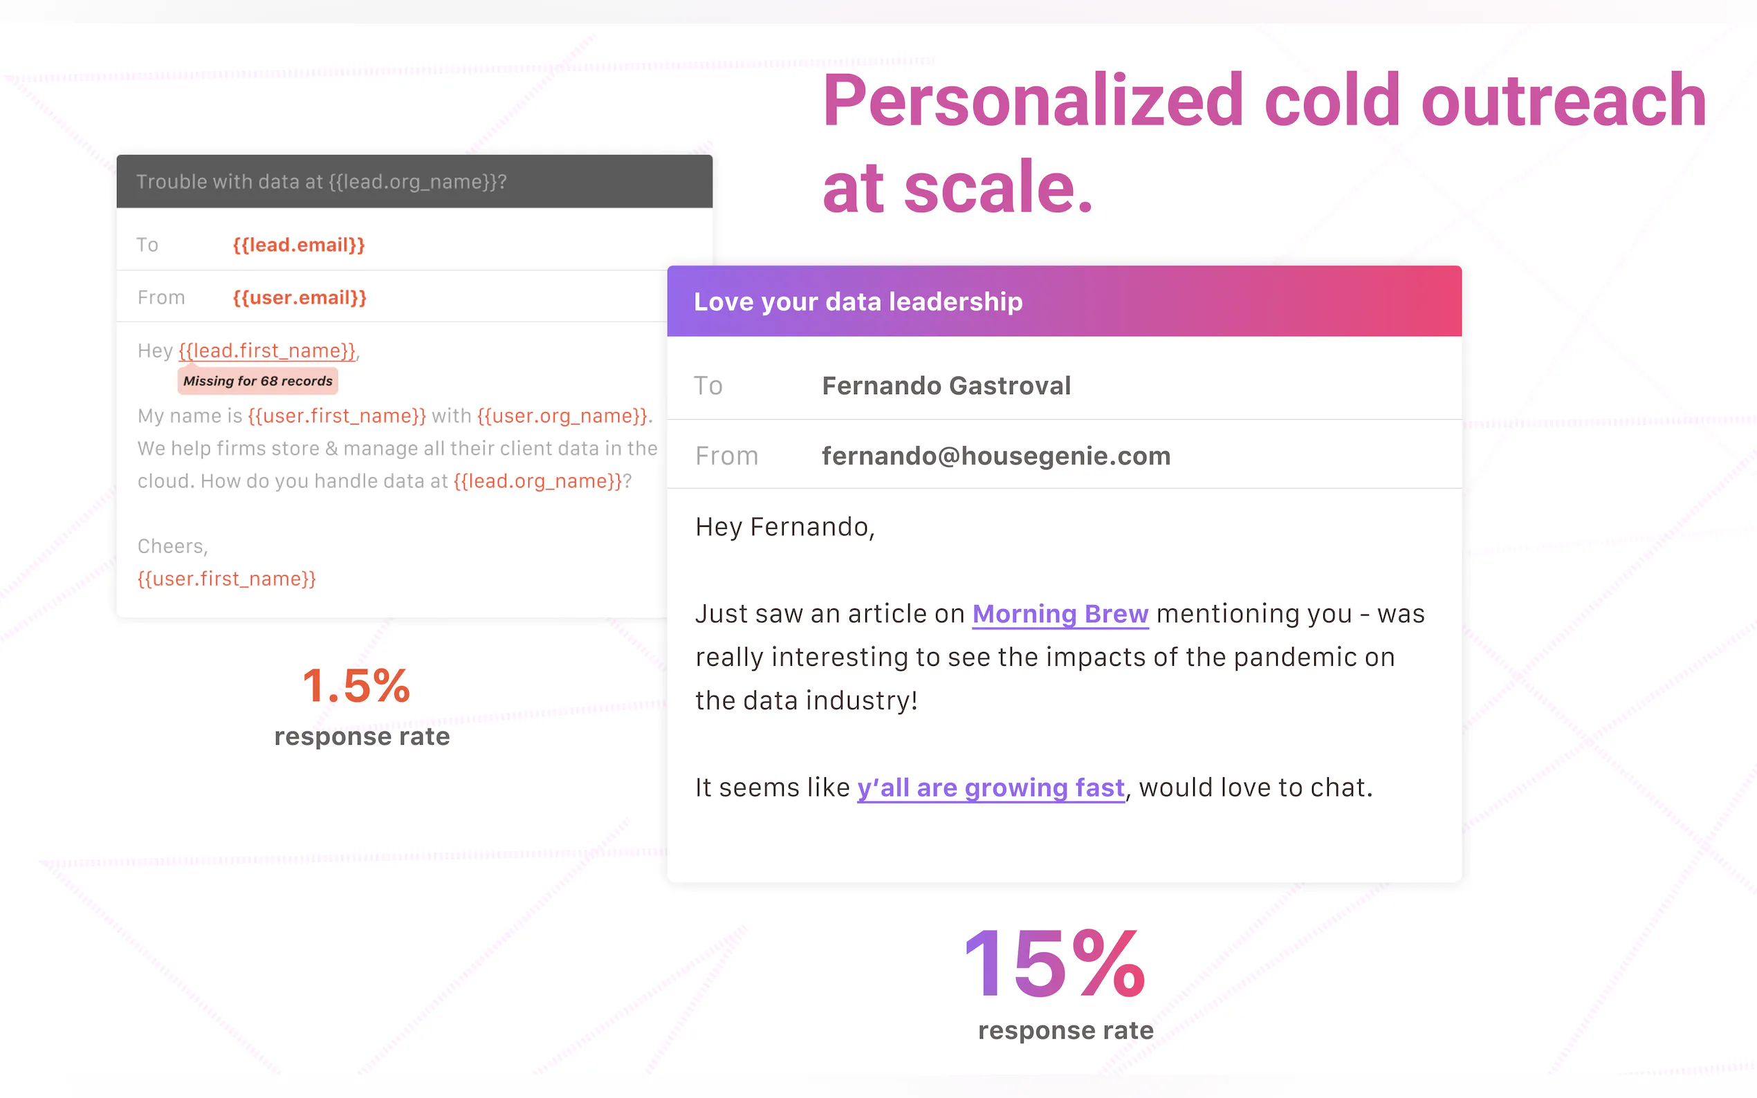Click the {{user.email}} sender field
1757x1098 pixels.
click(x=300, y=298)
